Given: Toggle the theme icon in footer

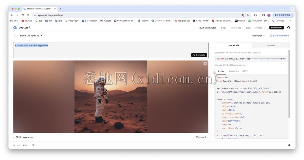Looking at the screenshot, I should click(33, 145).
